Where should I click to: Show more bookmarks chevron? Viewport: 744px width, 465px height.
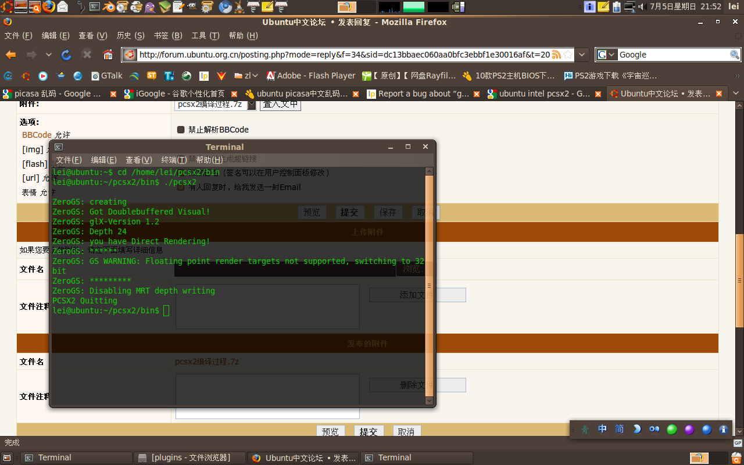click(x=736, y=76)
